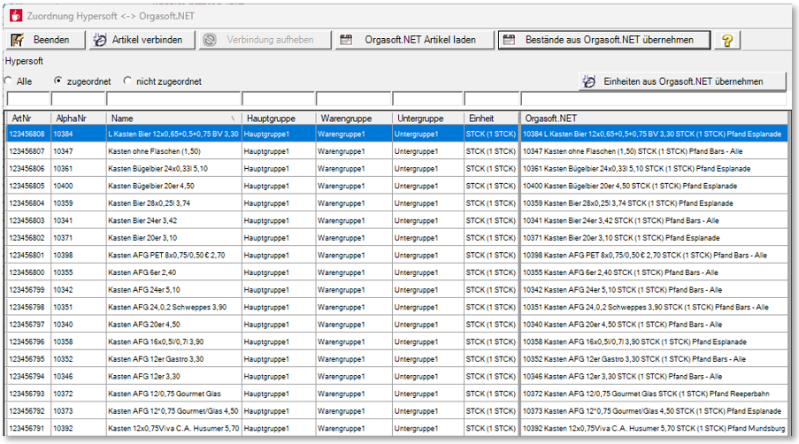Sort by Einheit column header
Image resolution: width=799 pixels, height=444 pixels.
coord(491,119)
